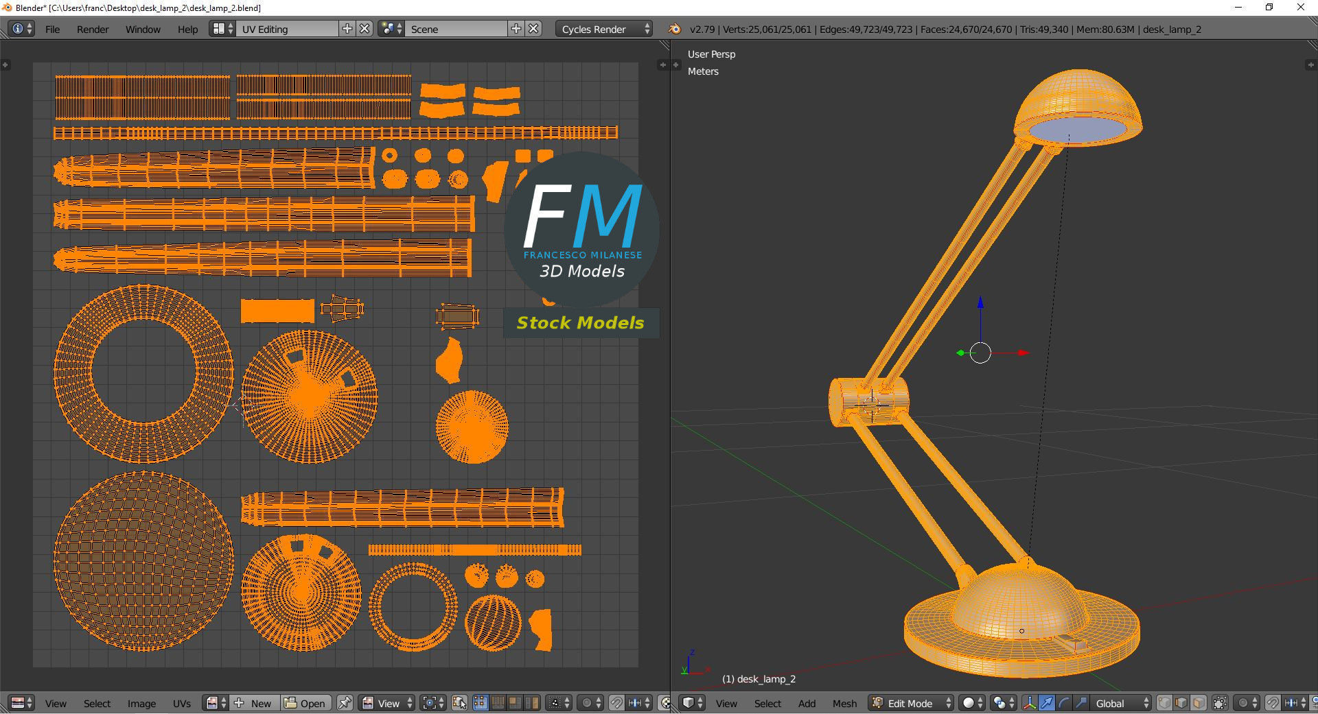Enable the translate manipulator arrow
Image resolution: width=1318 pixels, height=714 pixels.
point(1047,703)
